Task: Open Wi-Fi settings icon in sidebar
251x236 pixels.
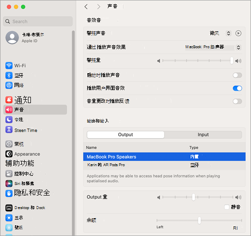Action: 9,66
